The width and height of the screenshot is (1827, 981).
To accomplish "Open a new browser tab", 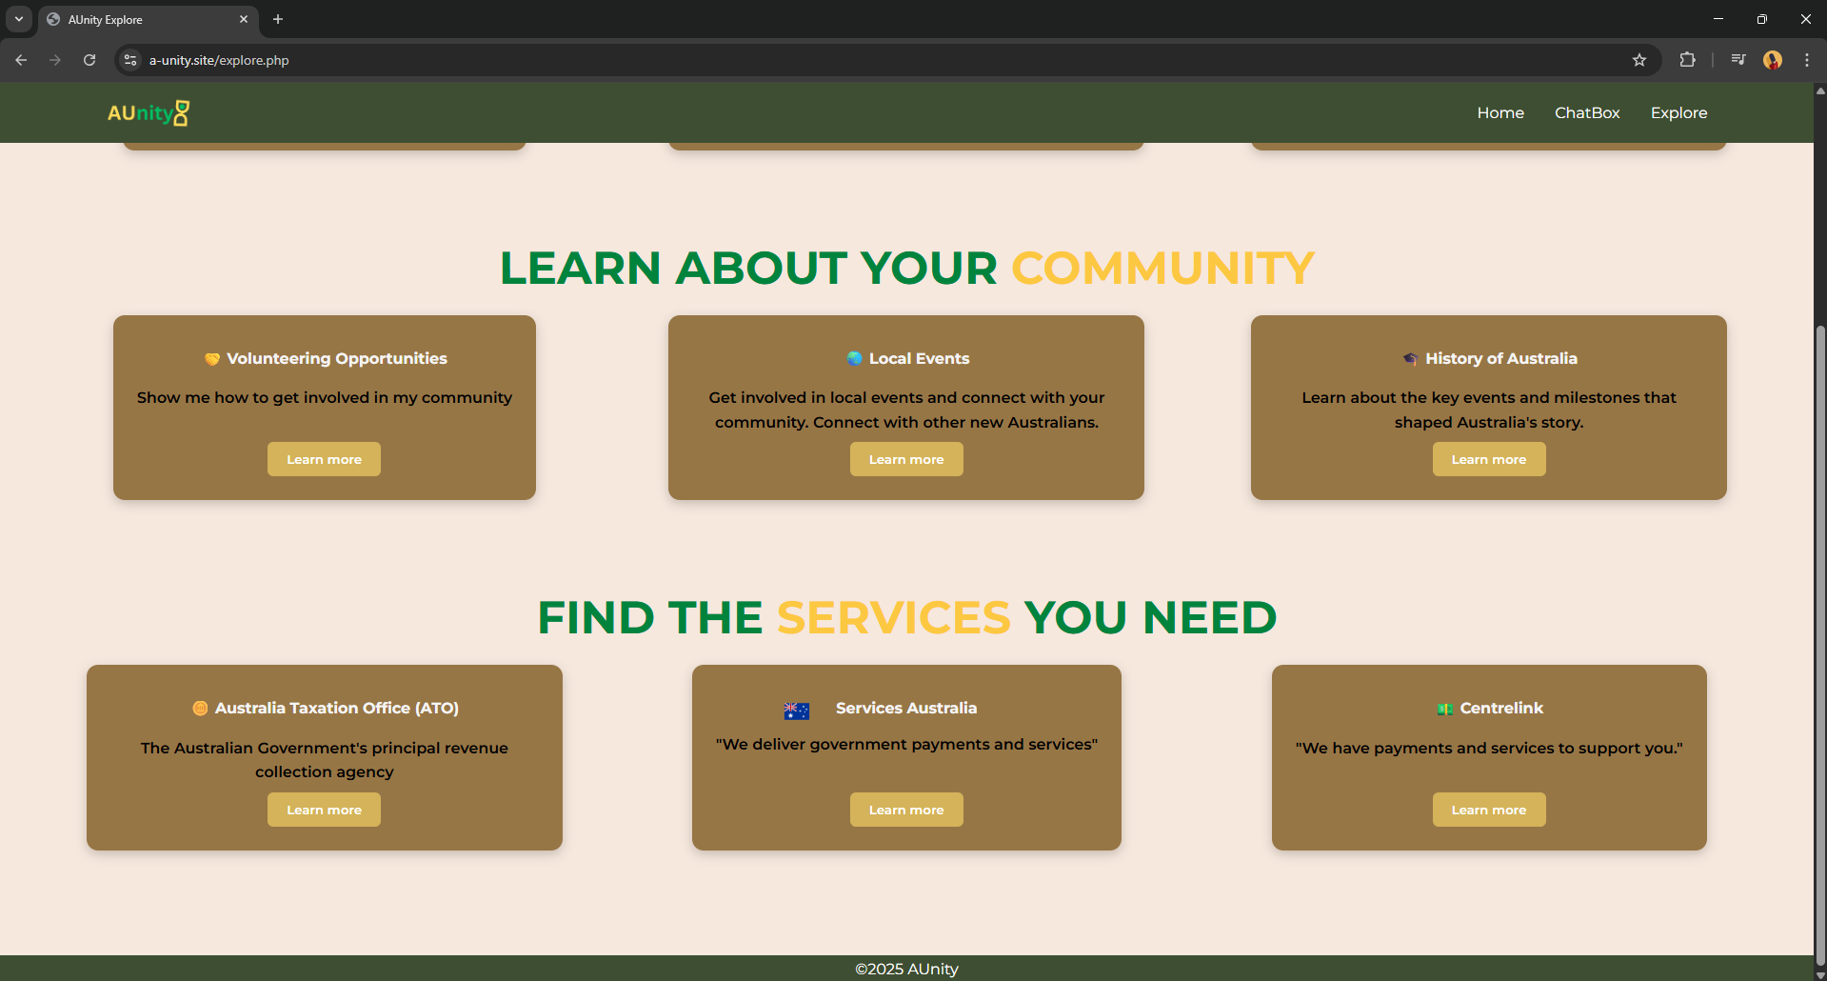I will 278,19.
